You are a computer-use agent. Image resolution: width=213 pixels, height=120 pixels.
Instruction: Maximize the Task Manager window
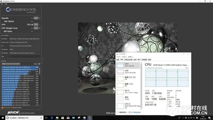[x=184, y=54]
